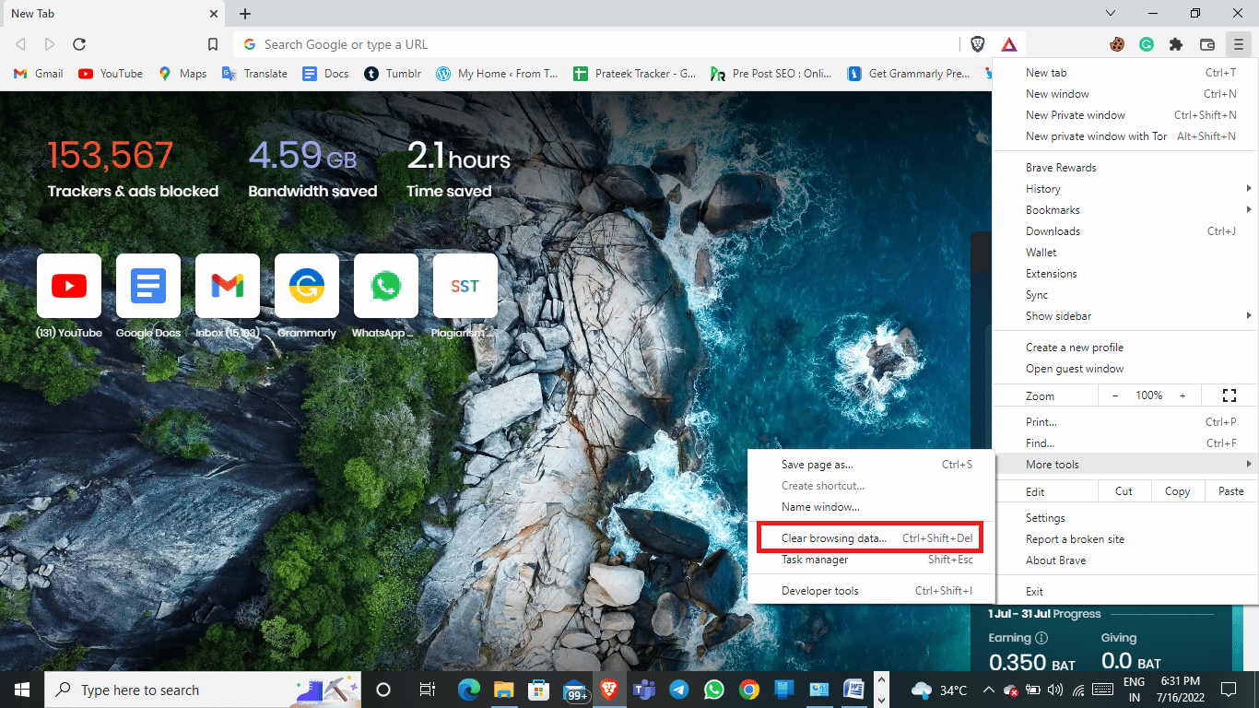Close the New Tab tab
This screenshot has width=1259, height=708.
click(213, 14)
